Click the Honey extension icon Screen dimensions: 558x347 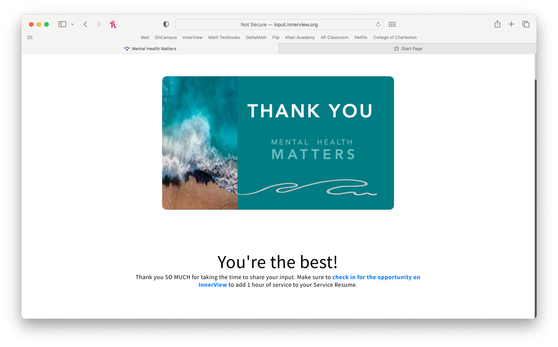click(113, 24)
